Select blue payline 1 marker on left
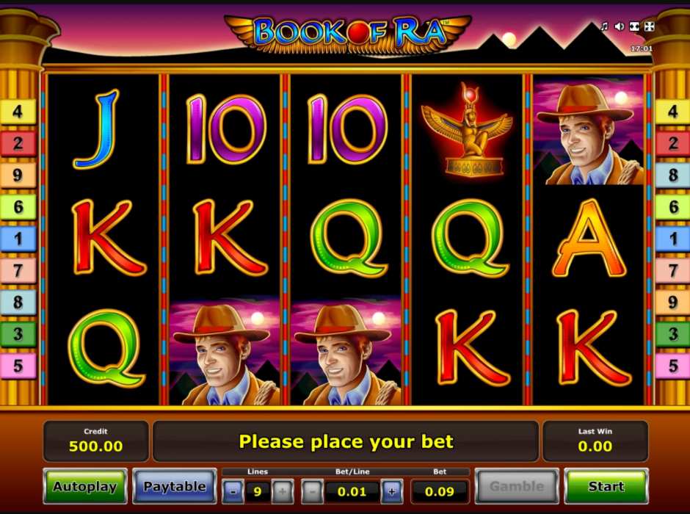 click(x=18, y=239)
